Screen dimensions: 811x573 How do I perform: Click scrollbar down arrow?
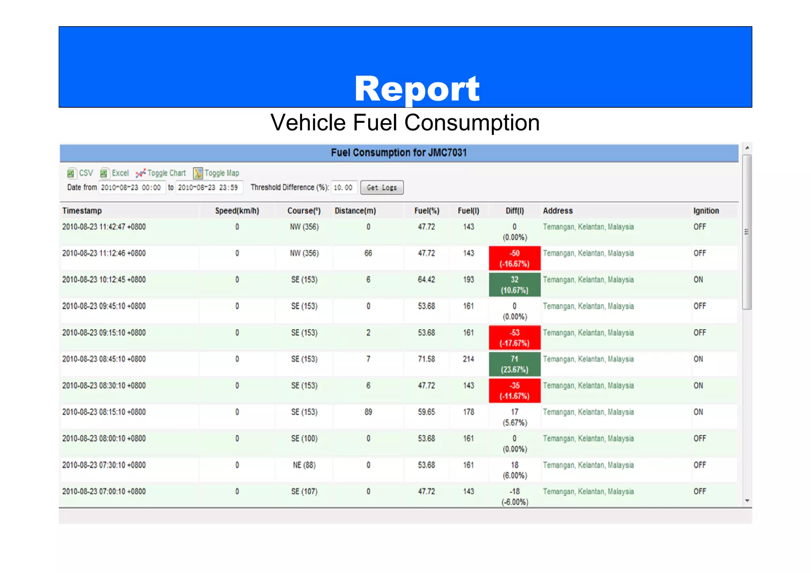(747, 501)
